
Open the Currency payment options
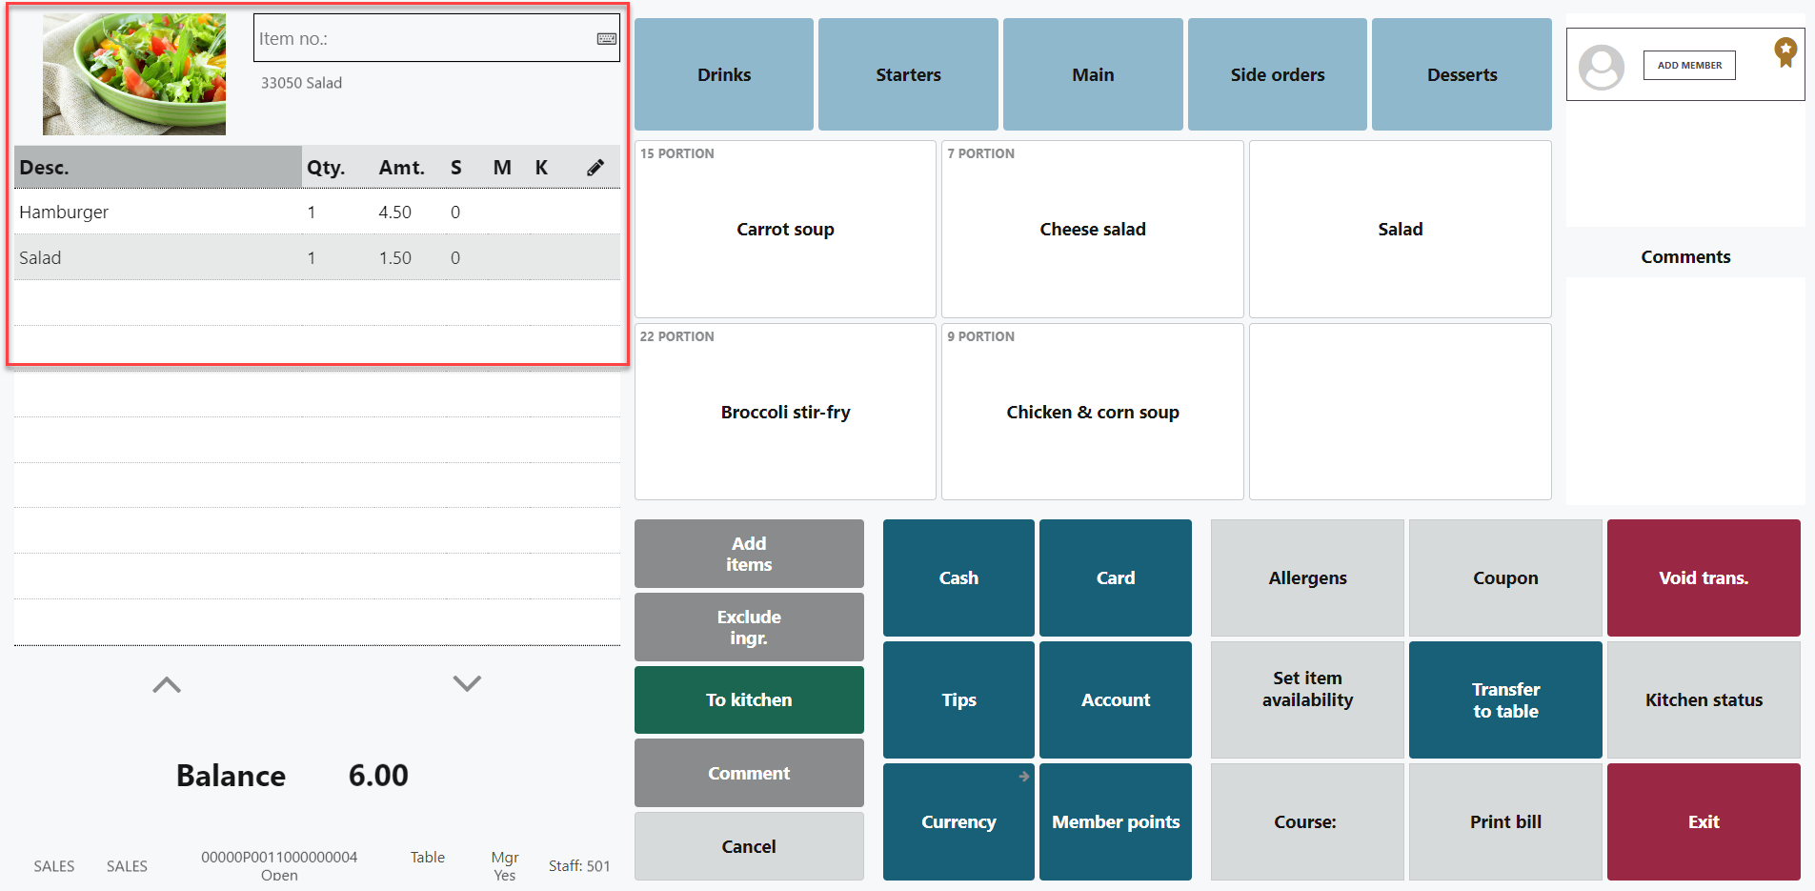[x=958, y=821]
